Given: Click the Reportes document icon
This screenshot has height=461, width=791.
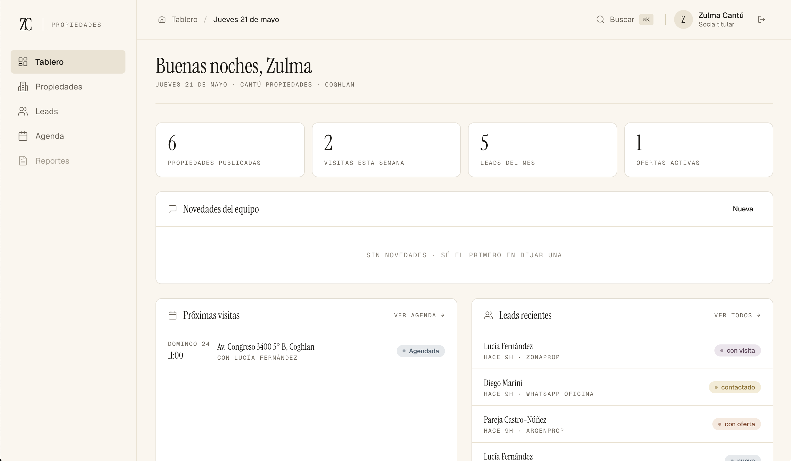Looking at the screenshot, I should [x=23, y=161].
